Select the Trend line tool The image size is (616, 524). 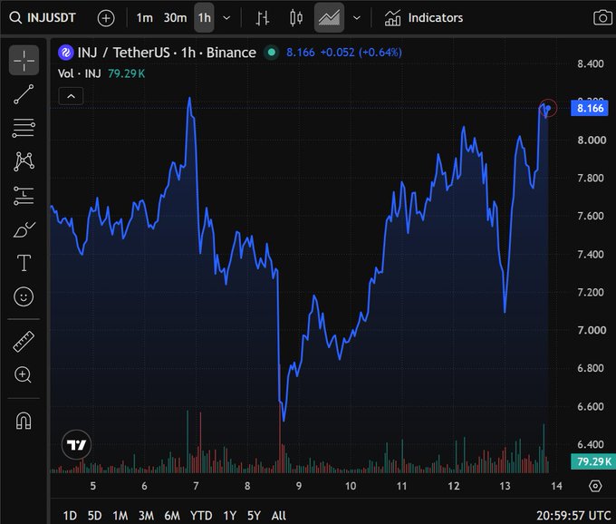click(24, 94)
